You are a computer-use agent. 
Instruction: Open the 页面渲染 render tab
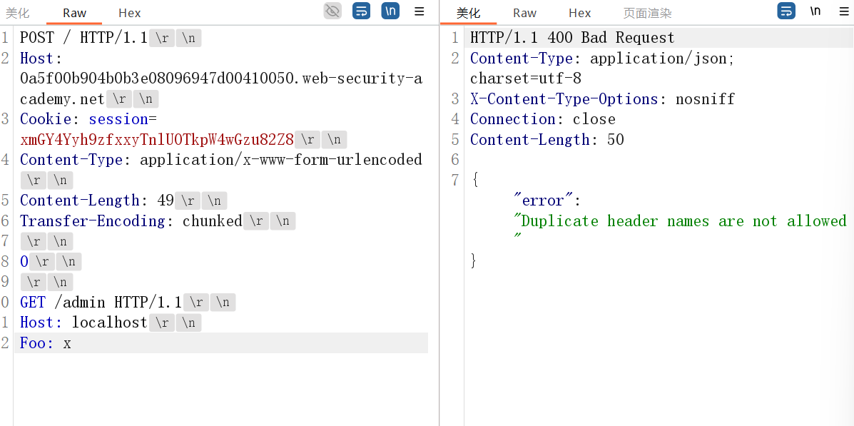[x=647, y=13]
